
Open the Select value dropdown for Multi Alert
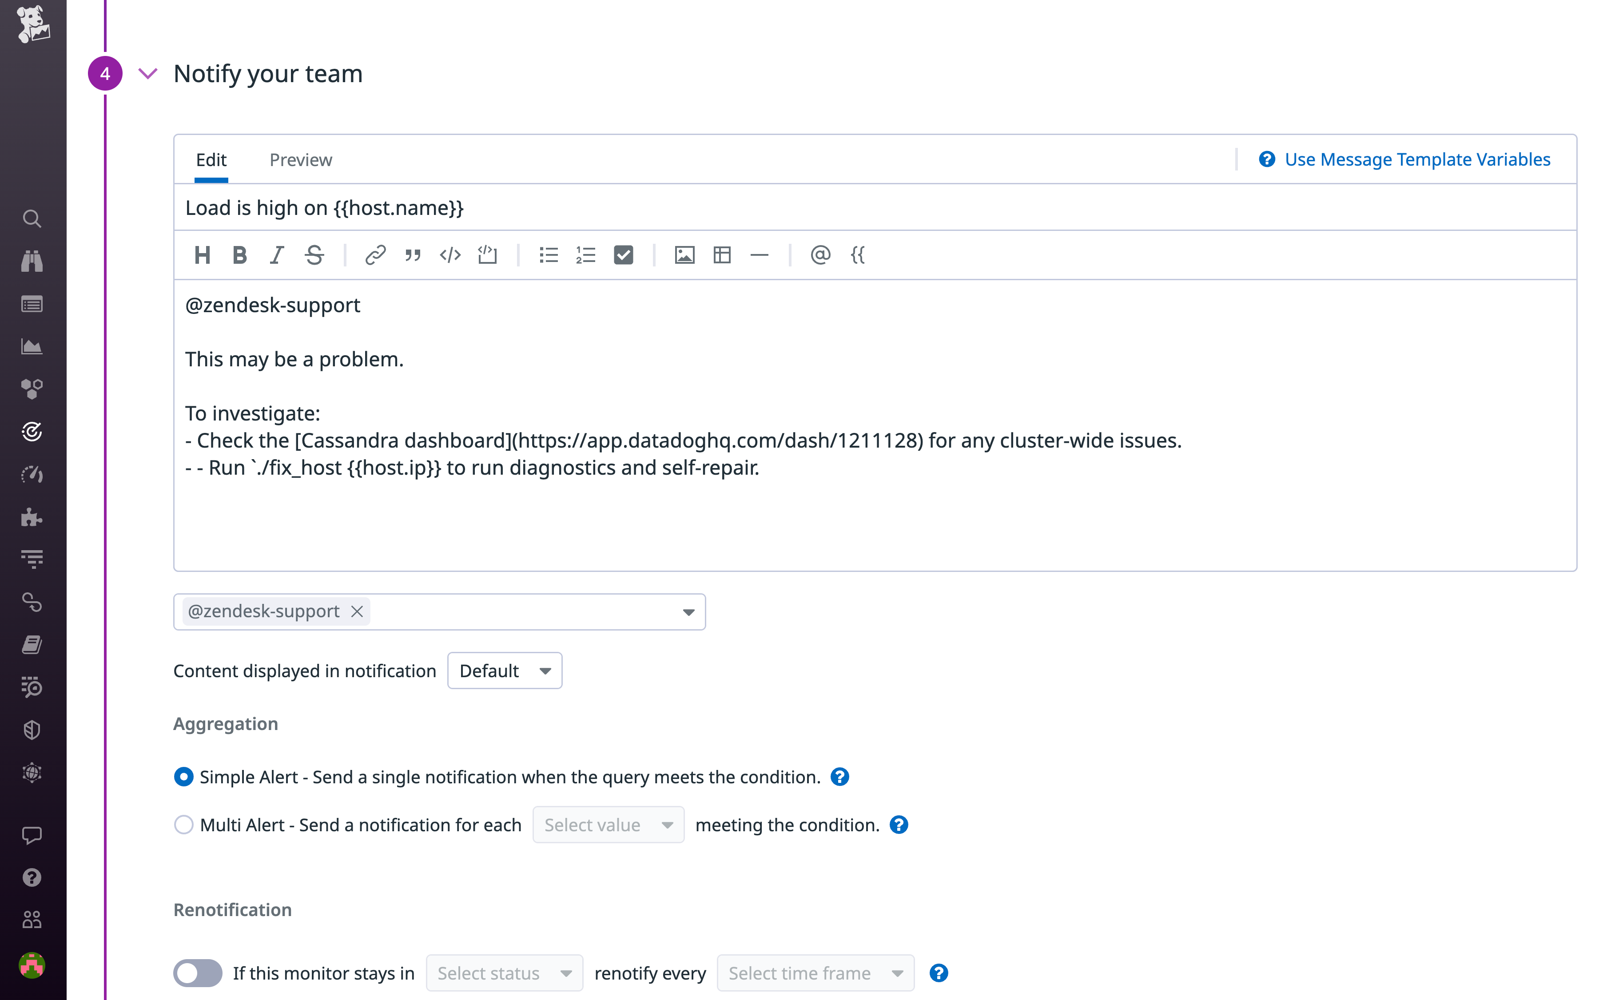point(608,825)
